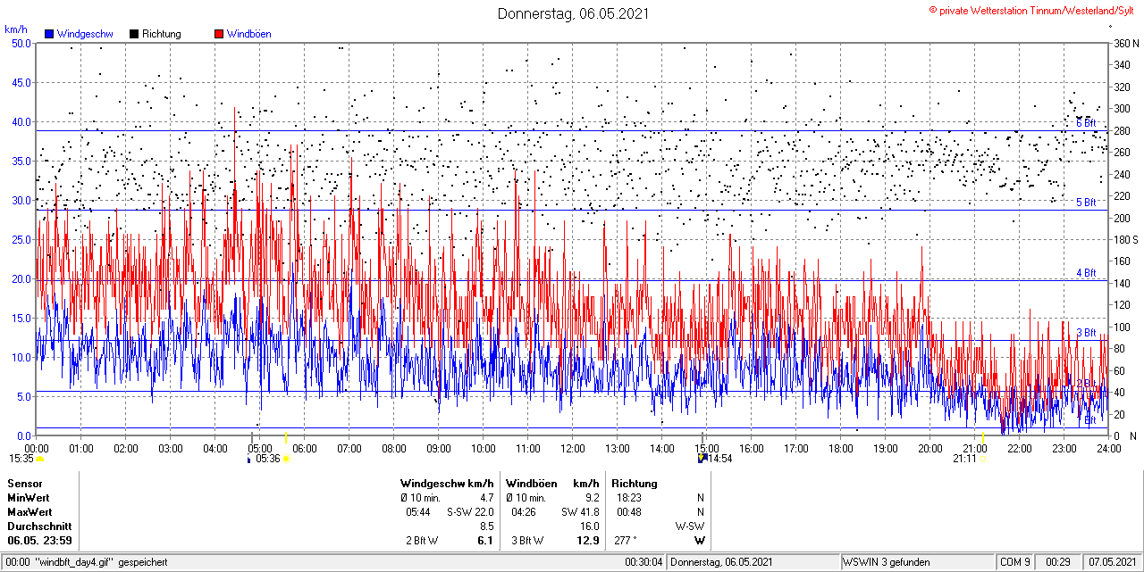Click the 'Windgeschw' legend label
The height and width of the screenshot is (572, 1144).
point(84,34)
